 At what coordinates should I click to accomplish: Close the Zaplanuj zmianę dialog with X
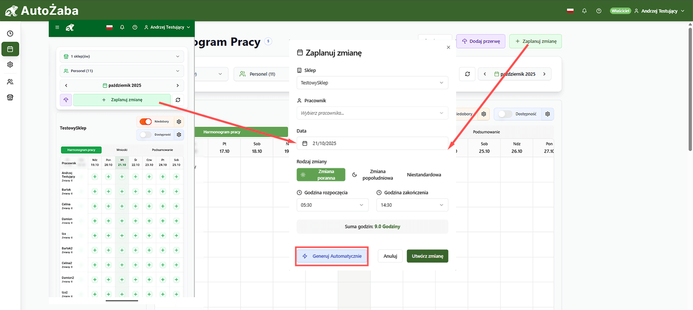click(448, 48)
